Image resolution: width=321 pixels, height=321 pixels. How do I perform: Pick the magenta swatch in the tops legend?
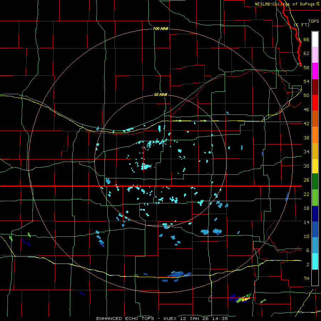(x=315, y=71)
